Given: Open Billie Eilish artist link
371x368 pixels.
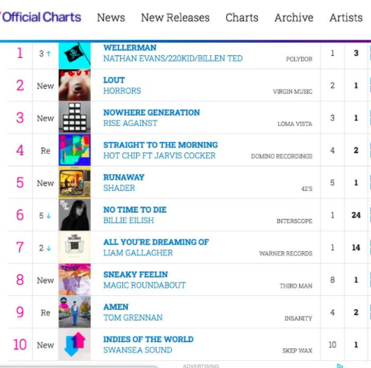Looking at the screenshot, I should tap(129, 220).
